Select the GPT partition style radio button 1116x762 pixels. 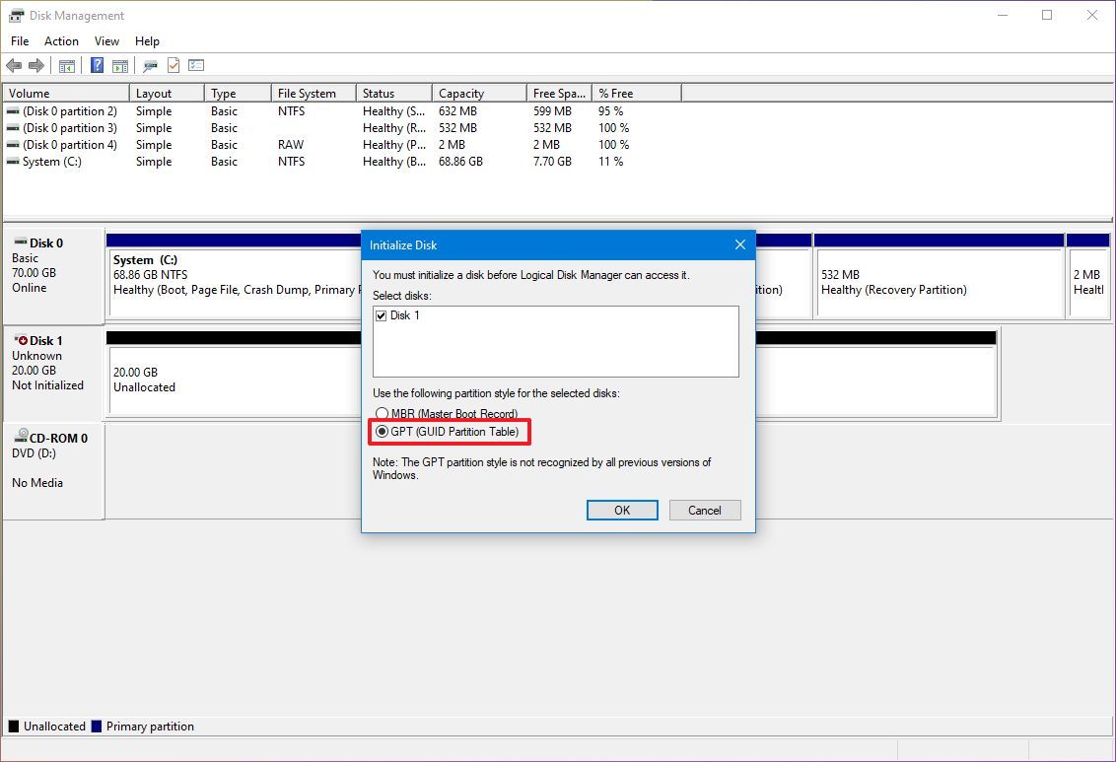pos(382,431)
